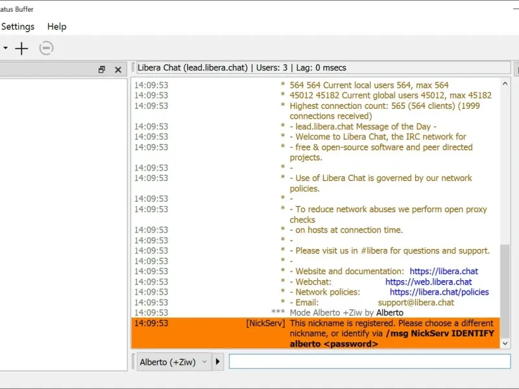Screen dimensions: 519x389
Task: Click the Libera Chat topic bar text
Action: pyautogui.click(x=241, y=67)
